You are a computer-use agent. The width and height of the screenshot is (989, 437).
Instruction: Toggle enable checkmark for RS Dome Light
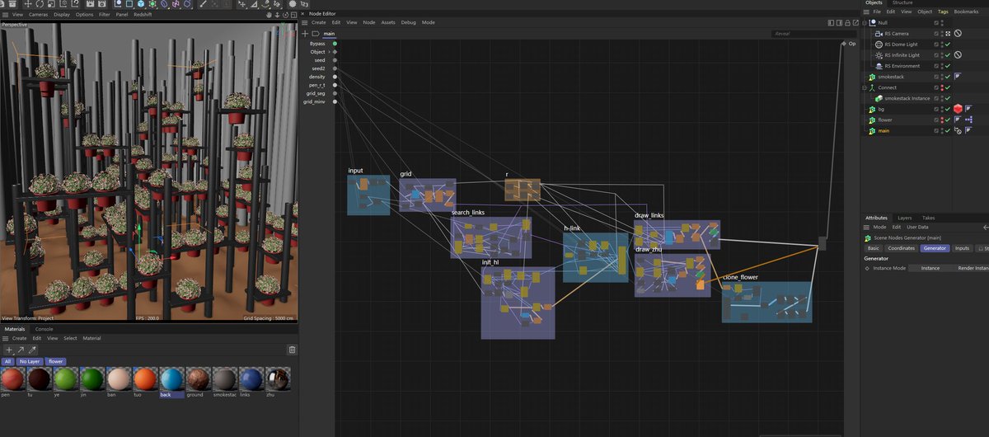point(948,45)
